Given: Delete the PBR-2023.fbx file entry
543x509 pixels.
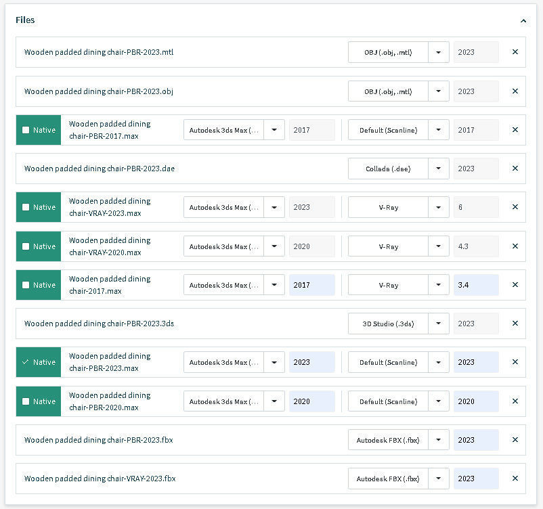Looking at the screenshot, I should point(515,440).
